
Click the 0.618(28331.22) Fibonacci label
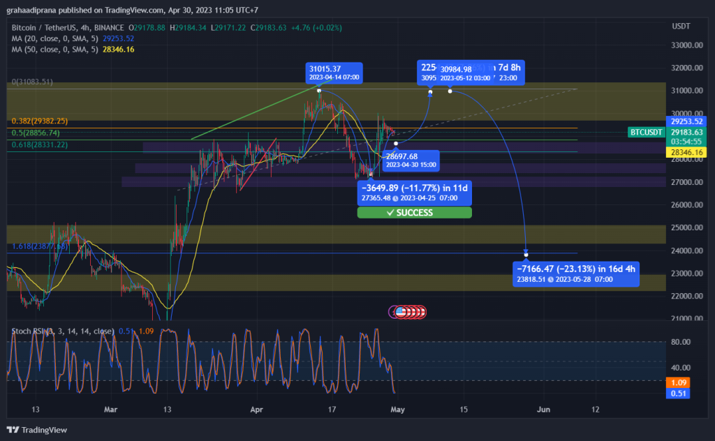(40, 145)
